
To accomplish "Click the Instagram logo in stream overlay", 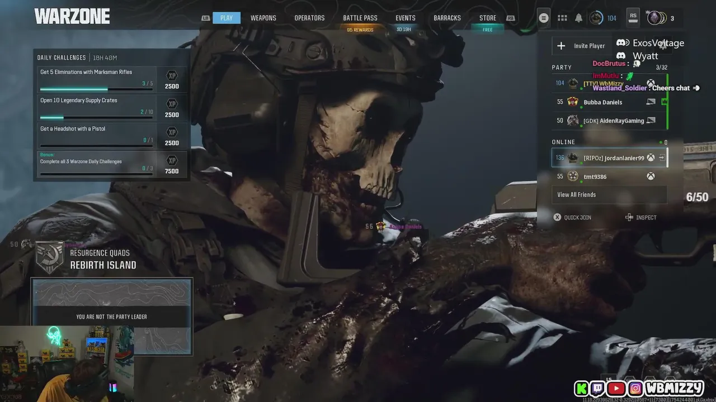I will tap(635, 388).
